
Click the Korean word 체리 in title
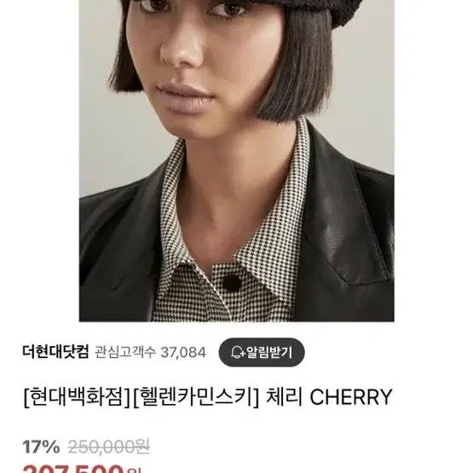tap(284, 397)
